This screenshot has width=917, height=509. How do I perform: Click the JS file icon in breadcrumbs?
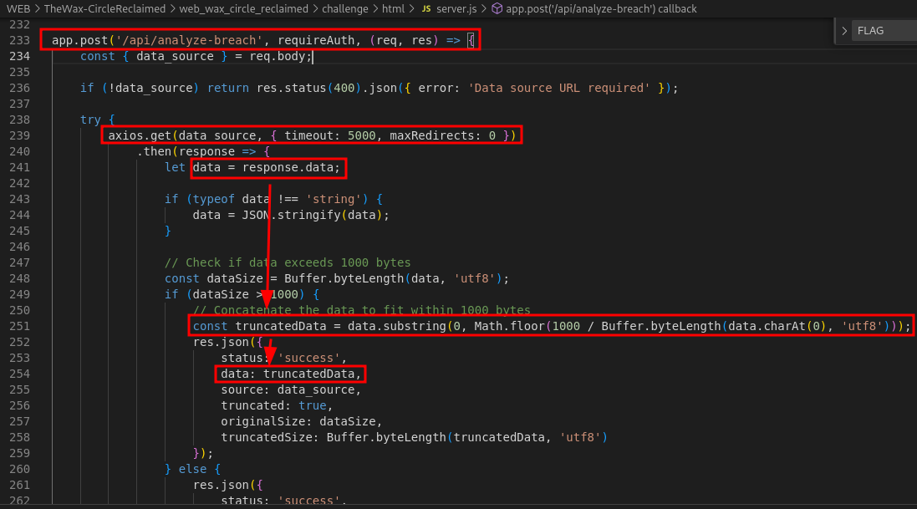pos(426,8)
